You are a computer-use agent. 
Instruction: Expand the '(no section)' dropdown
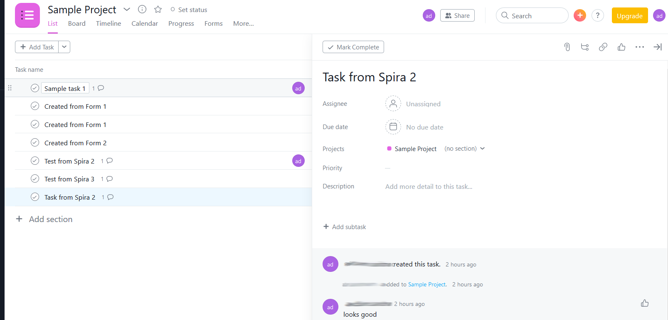tap(482, 149)
